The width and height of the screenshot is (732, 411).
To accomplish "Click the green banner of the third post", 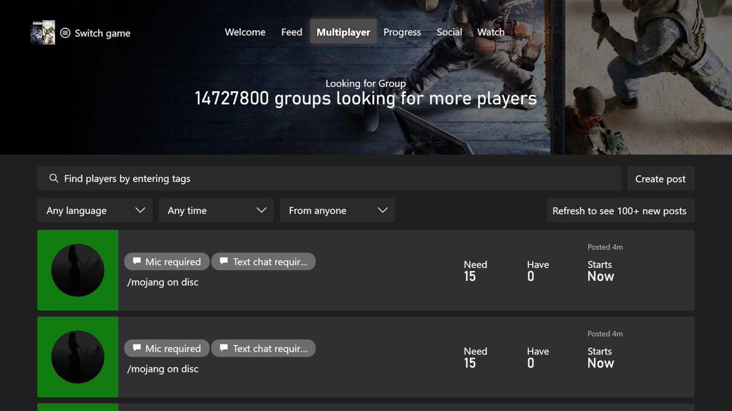I will (77, 408).
